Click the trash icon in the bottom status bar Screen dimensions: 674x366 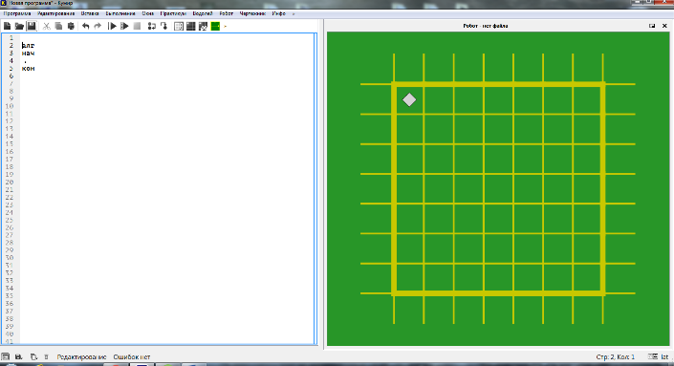(x=47, y=357)
